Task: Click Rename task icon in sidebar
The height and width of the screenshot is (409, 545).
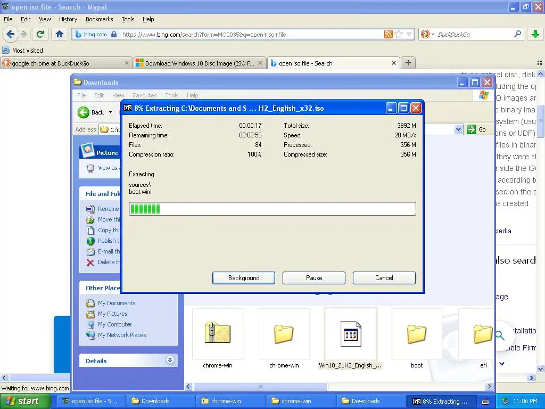Action: pos(90,209)
